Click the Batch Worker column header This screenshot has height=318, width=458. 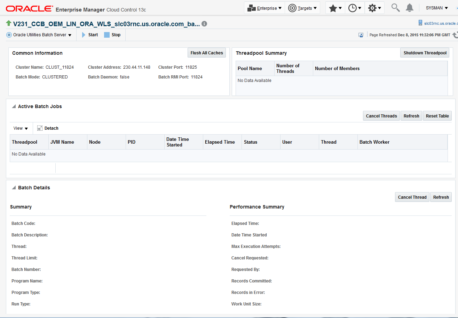[x=402, y=142]
